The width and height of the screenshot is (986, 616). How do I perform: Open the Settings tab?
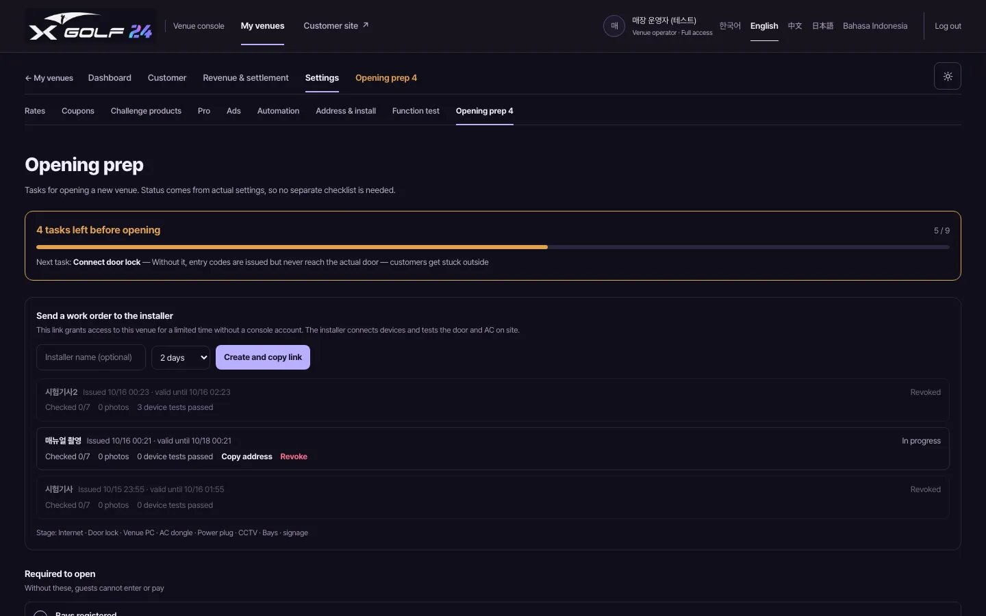(x=322, y=78)
